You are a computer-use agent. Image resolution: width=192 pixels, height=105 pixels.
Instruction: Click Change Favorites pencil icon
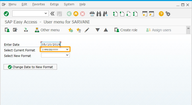[87, 30]
